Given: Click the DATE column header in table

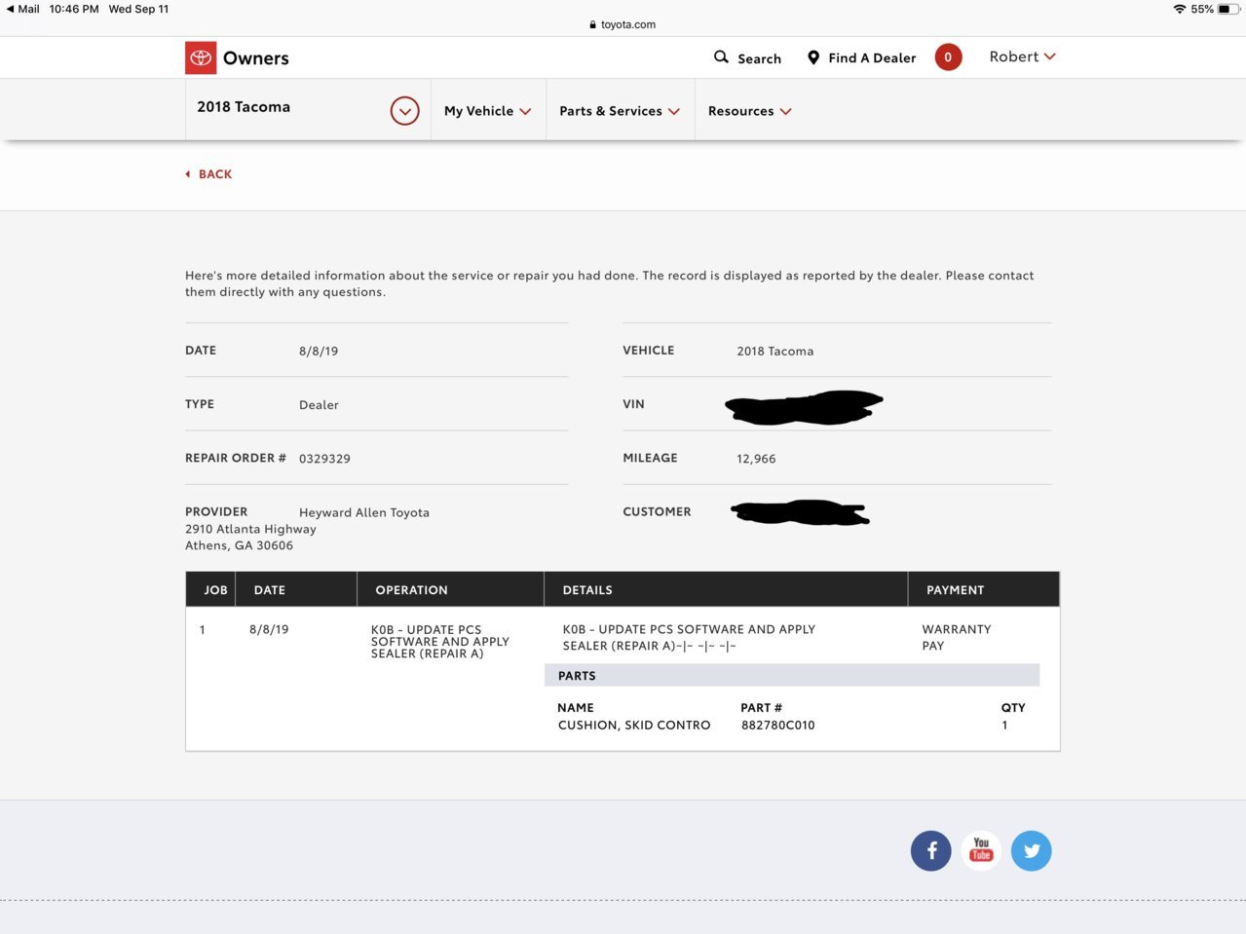Looking at the screenshot, I should pos(270,590).
